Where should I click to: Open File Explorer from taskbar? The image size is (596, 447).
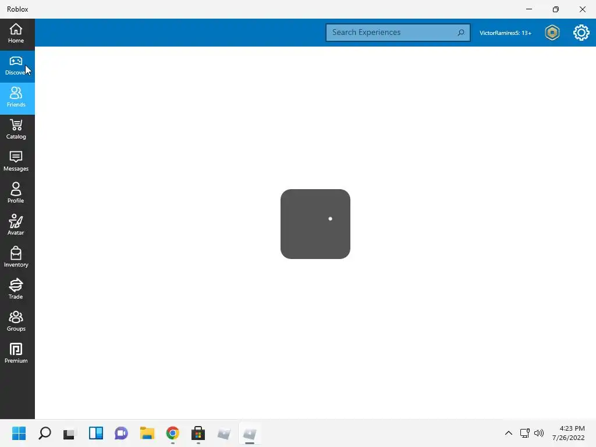pos(147,433)
